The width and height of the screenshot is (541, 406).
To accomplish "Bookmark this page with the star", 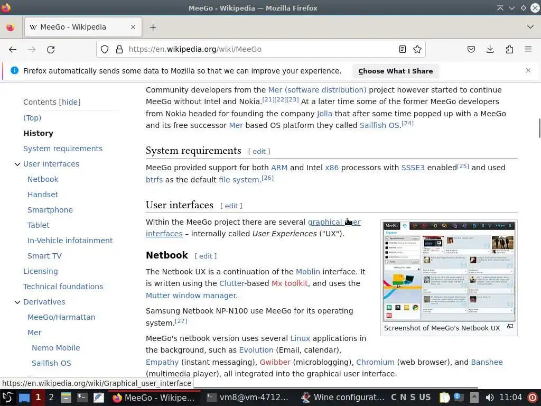I will coord(417,49).
